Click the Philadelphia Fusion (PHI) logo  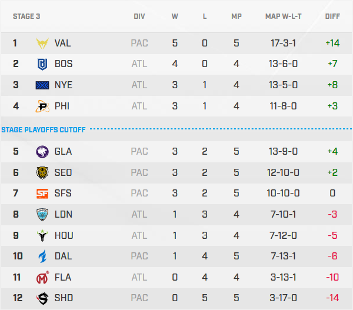43,106
